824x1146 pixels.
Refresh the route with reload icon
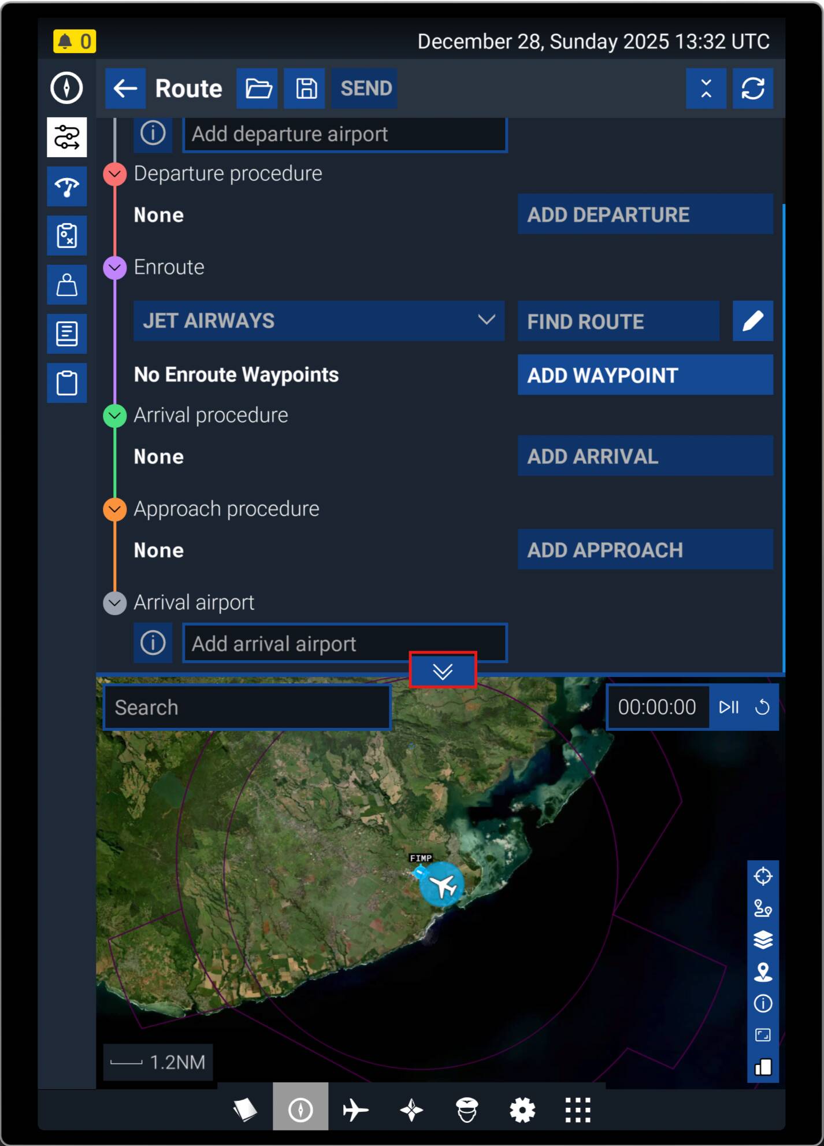(x=753, y=88)
